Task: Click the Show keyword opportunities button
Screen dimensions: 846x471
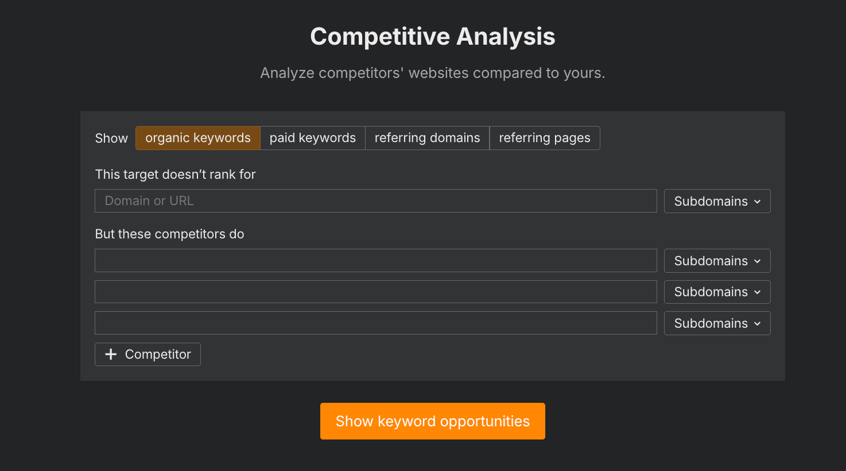Action: [432, 421]
